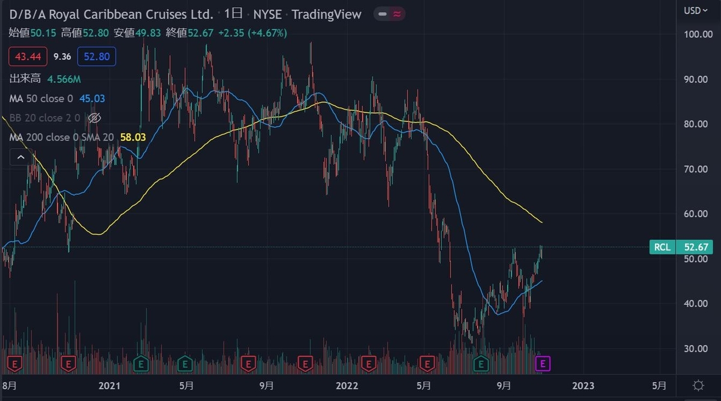Click the spread value 9.36
Viewport: 721px width, 401px height.
[62, 57]
